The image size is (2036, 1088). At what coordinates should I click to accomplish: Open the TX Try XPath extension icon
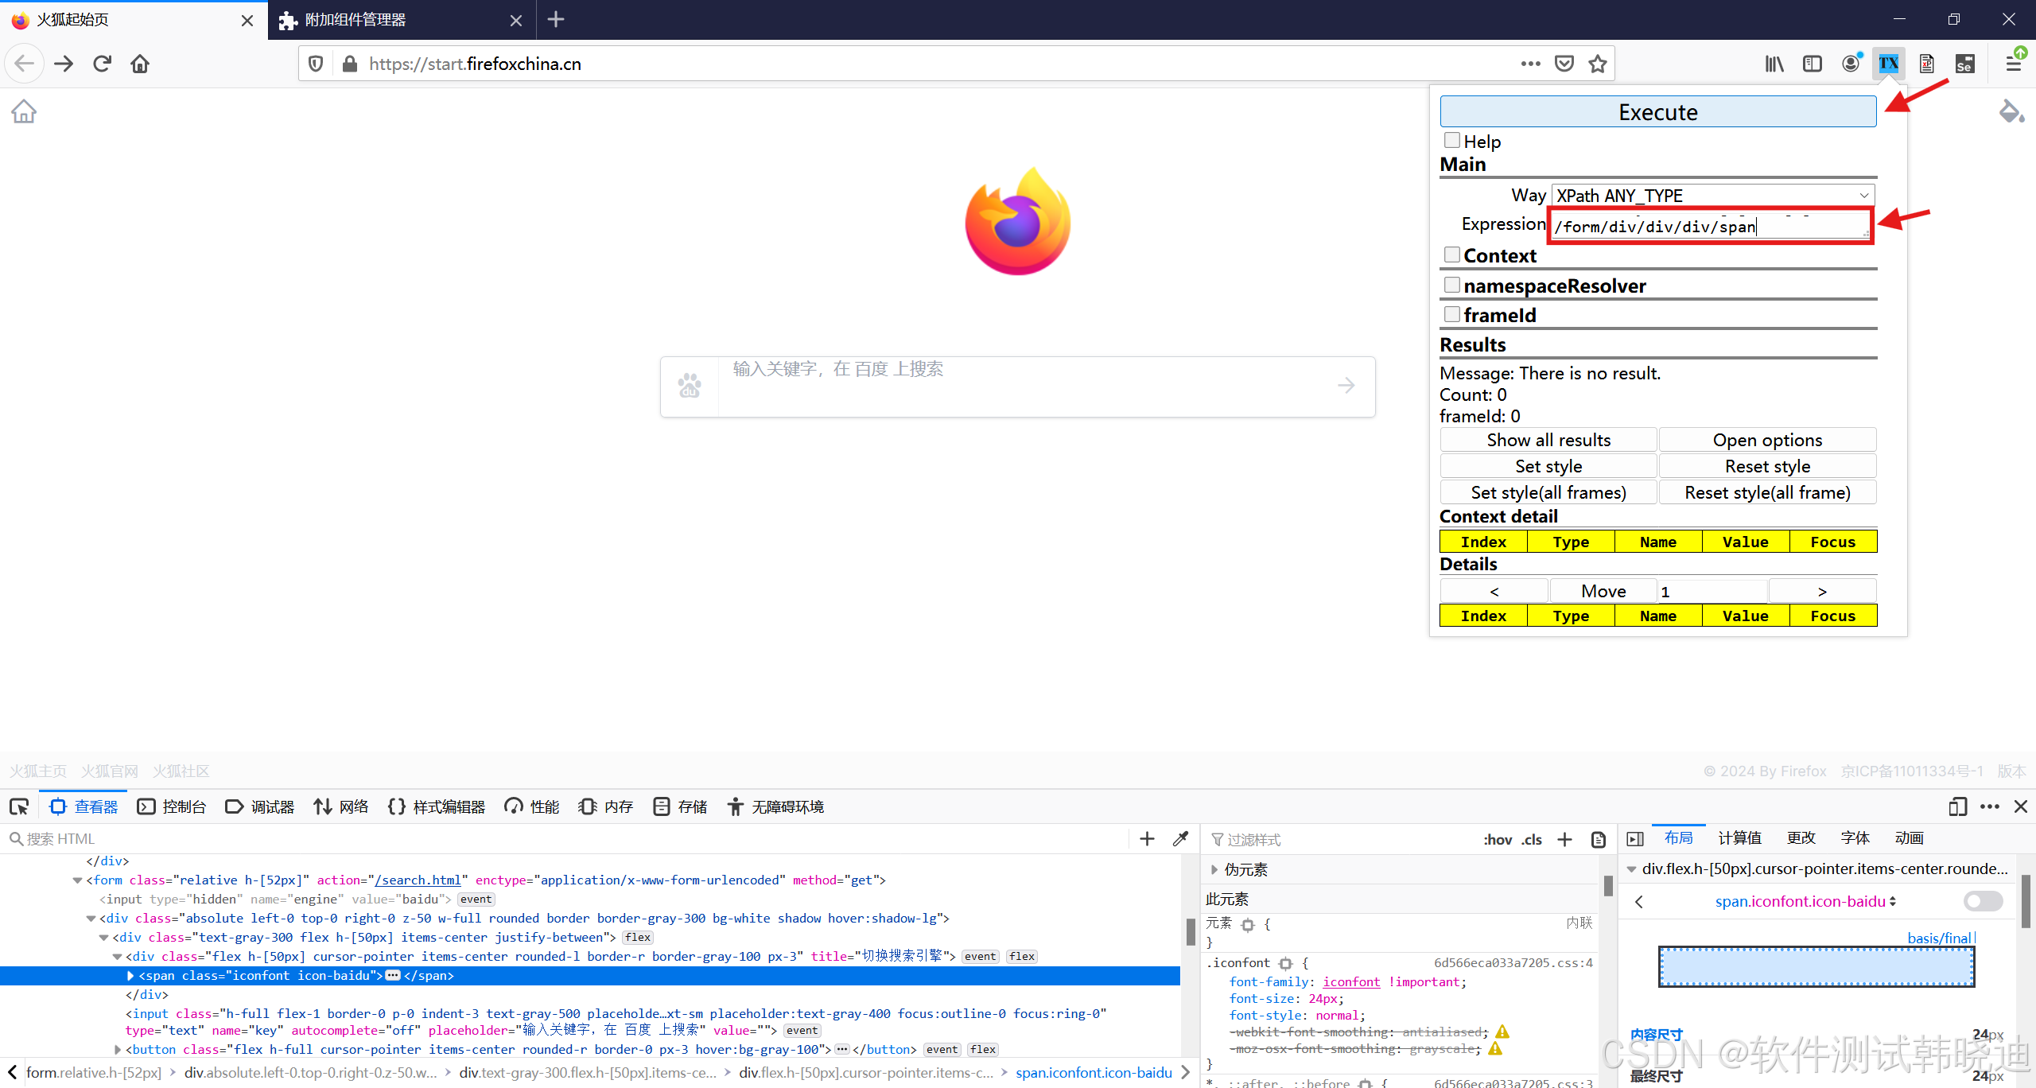(1889, 64)
